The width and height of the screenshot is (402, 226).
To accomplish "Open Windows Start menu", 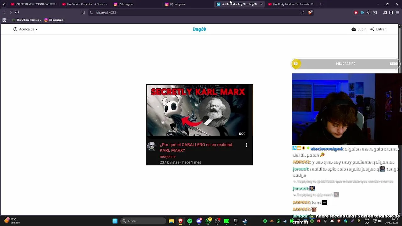I will point(115,221).
